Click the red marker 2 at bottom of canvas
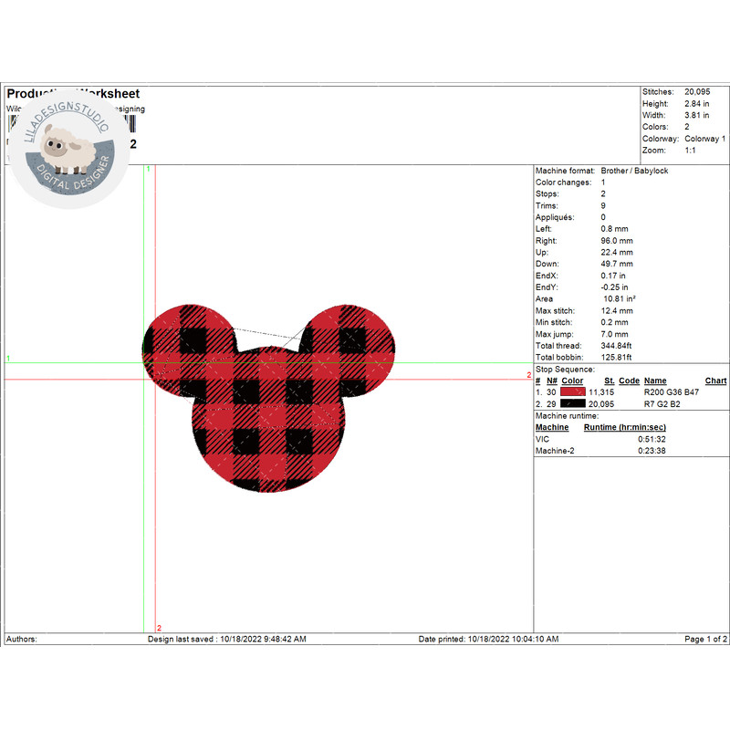This screenshot has width=730, height=730. (x=159, y=628)
